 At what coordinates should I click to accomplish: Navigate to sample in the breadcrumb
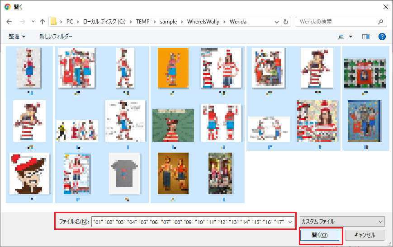(x=168, y=22)
